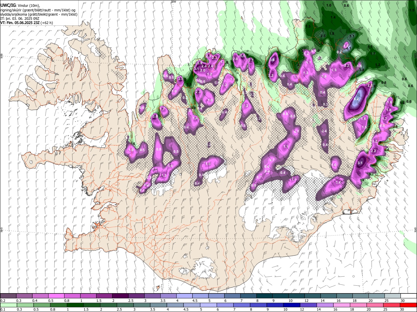Click the '0.2' label on the snow legend

coord(2,301)
